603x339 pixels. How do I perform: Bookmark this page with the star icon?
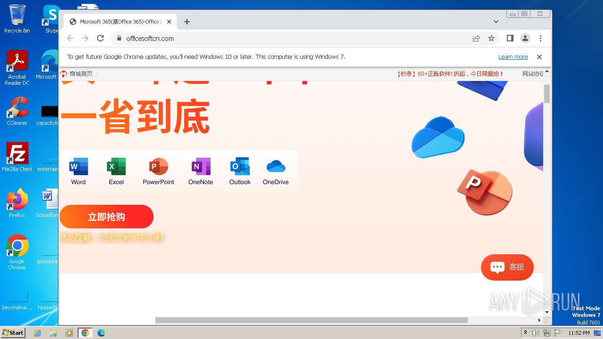491,38
